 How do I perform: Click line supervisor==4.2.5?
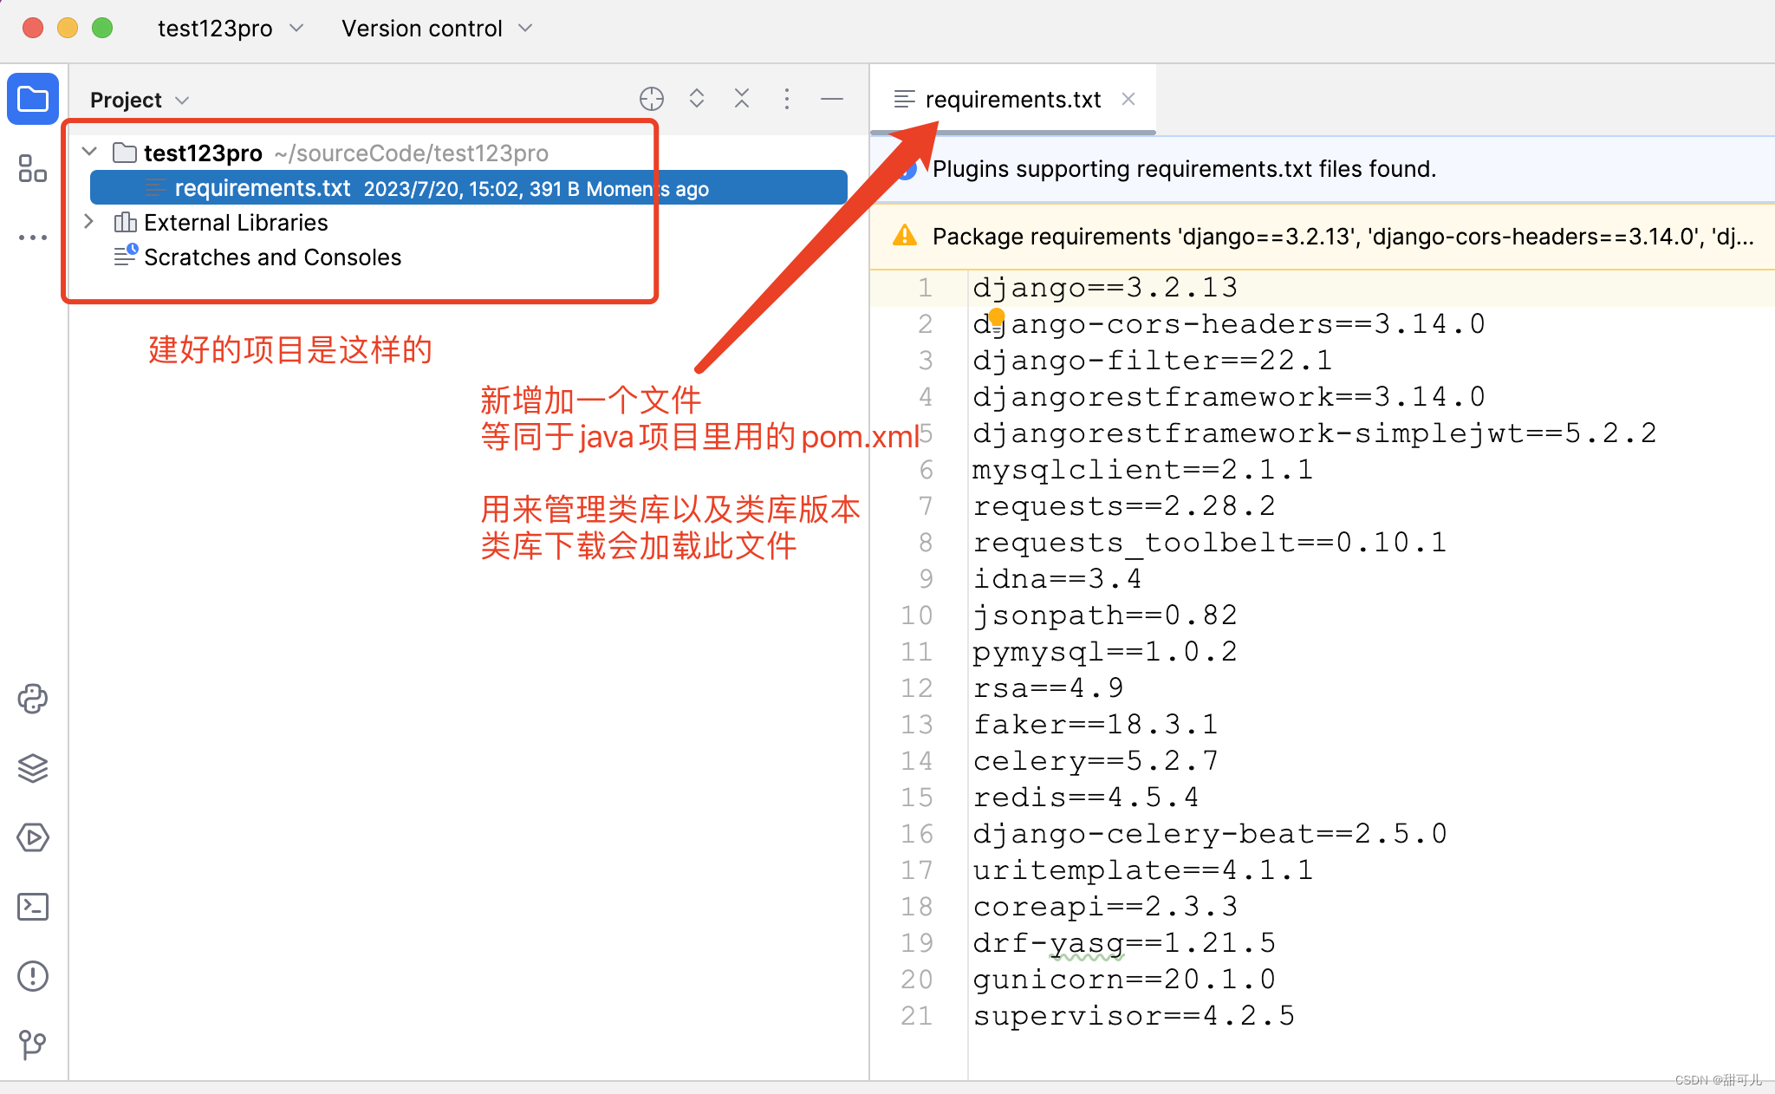(x=1133, y=1015)
